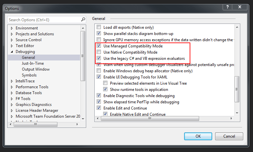This screenshot has width=253, height=152.
Task: Expand the Environment tree node
Action: click(x=12, y=28)
